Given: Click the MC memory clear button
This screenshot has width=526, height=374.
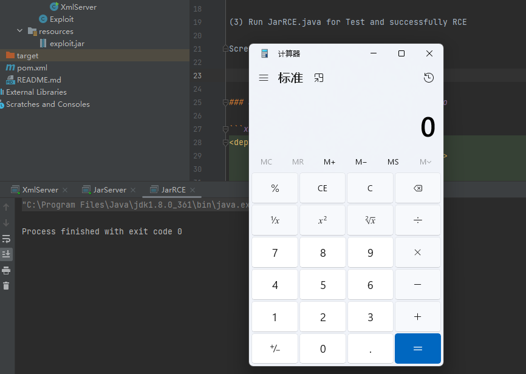Looking at the screenshot, I should coord(267,162).
